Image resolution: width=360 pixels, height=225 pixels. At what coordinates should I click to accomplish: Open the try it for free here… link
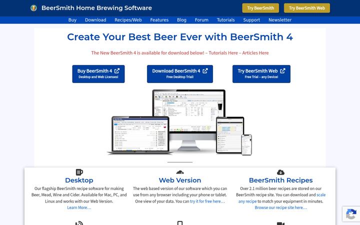coord(207,201)
